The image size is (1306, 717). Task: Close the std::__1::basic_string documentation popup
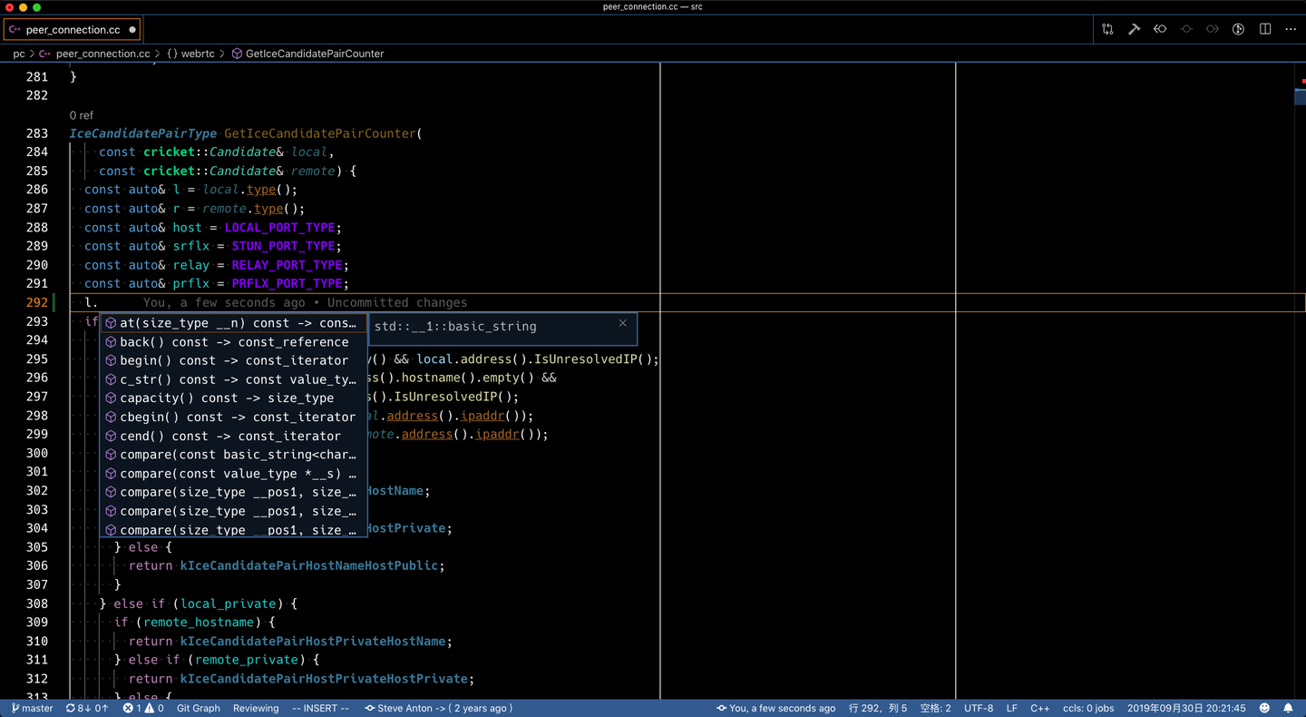(622, 323)
